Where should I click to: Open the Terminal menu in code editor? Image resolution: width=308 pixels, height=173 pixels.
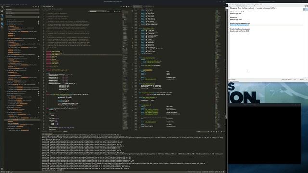(22, 4)
